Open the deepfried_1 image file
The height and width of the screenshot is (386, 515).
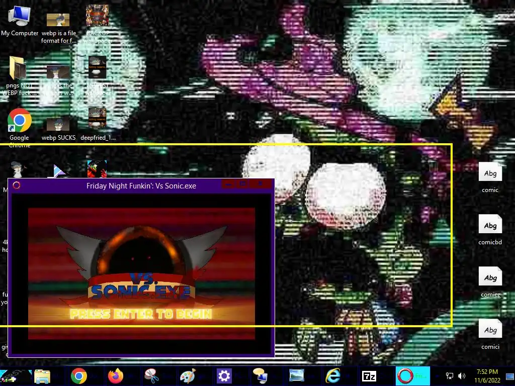[98, 124]
